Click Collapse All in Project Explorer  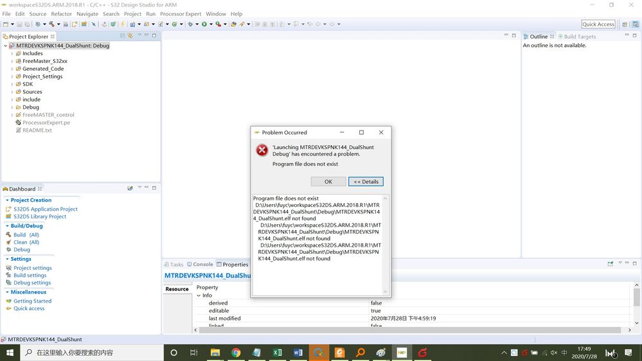tap(122, 36)
